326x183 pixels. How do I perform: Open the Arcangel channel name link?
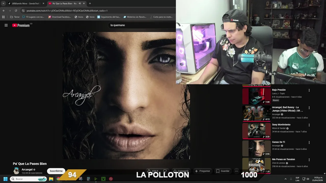pyautogui.click(x=27, y=170)
